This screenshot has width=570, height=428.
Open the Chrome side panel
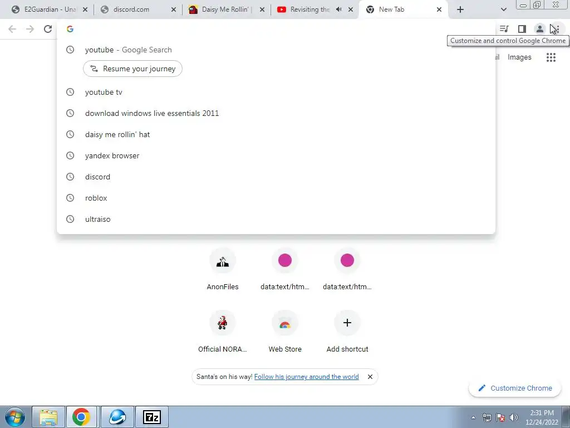pyautogui.click(x=522, y=29)
